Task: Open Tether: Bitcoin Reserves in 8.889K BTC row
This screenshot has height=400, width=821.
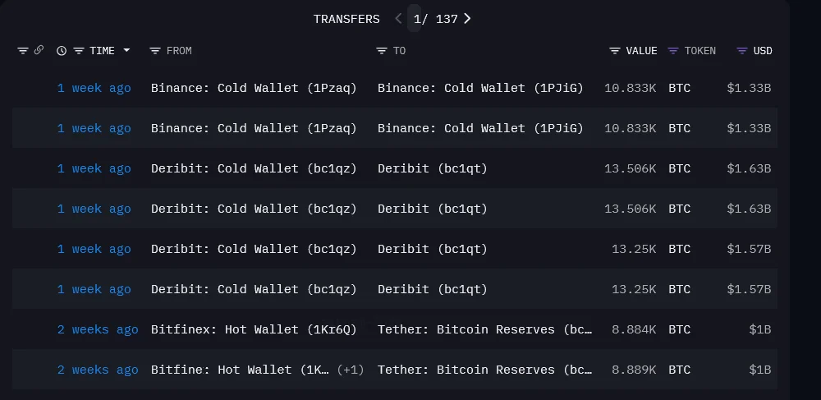Action: point(484,370)
